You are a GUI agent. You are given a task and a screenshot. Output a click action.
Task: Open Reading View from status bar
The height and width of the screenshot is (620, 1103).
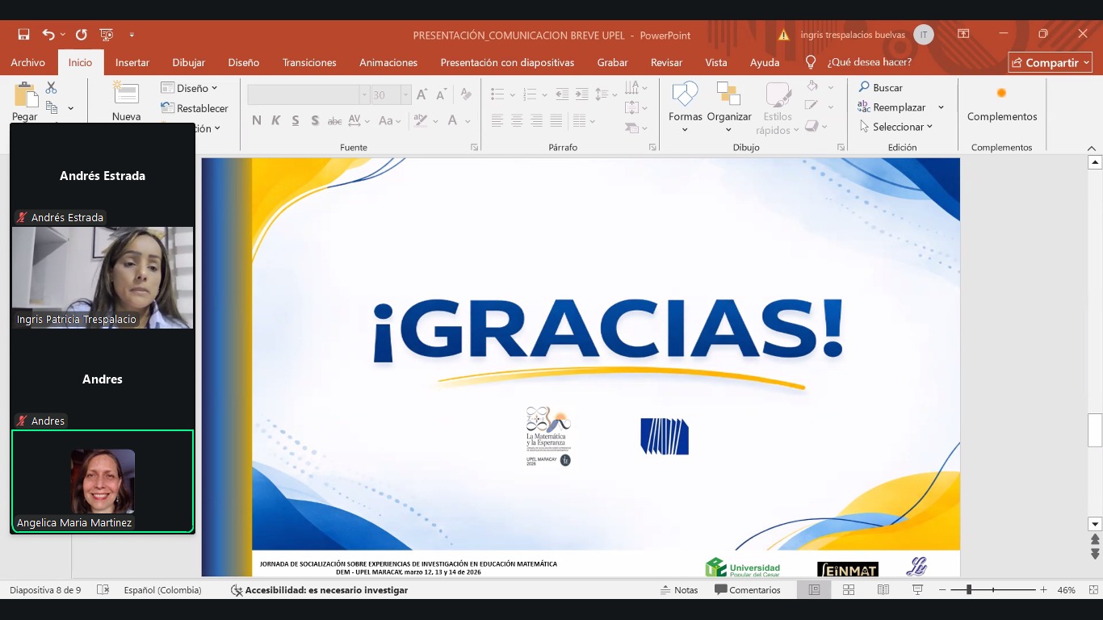coord(883,590)
